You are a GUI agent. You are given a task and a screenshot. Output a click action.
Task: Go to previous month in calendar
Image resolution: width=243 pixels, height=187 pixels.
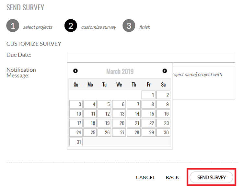click(x=75, y=71)
